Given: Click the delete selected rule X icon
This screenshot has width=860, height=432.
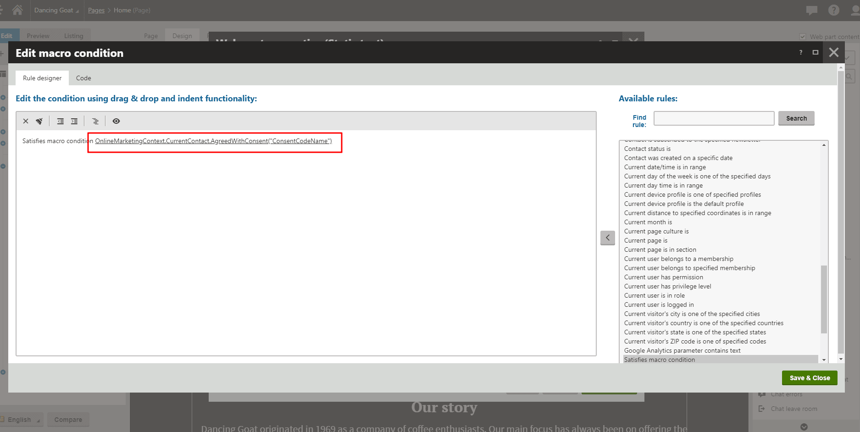Looking at the screenshot, I should click(x=26, y=121).
